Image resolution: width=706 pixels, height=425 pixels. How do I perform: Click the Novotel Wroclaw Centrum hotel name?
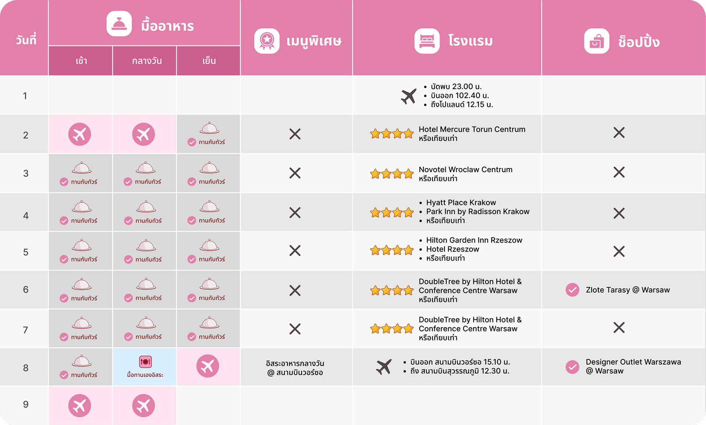click(465, 170)
